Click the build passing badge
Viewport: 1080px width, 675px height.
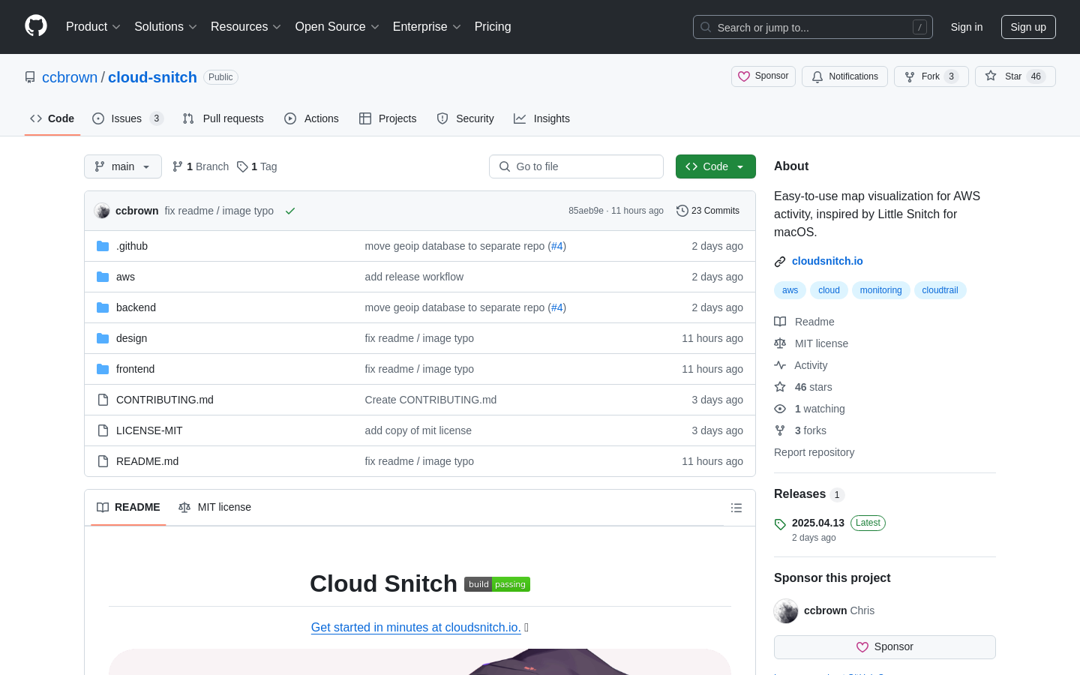click(x=497, y=584)
